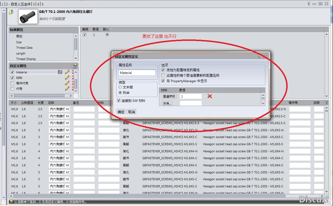Click the red X delete icon for 材料 property
Viewport: 333px width, 206px height.
[x=73, y=78]
